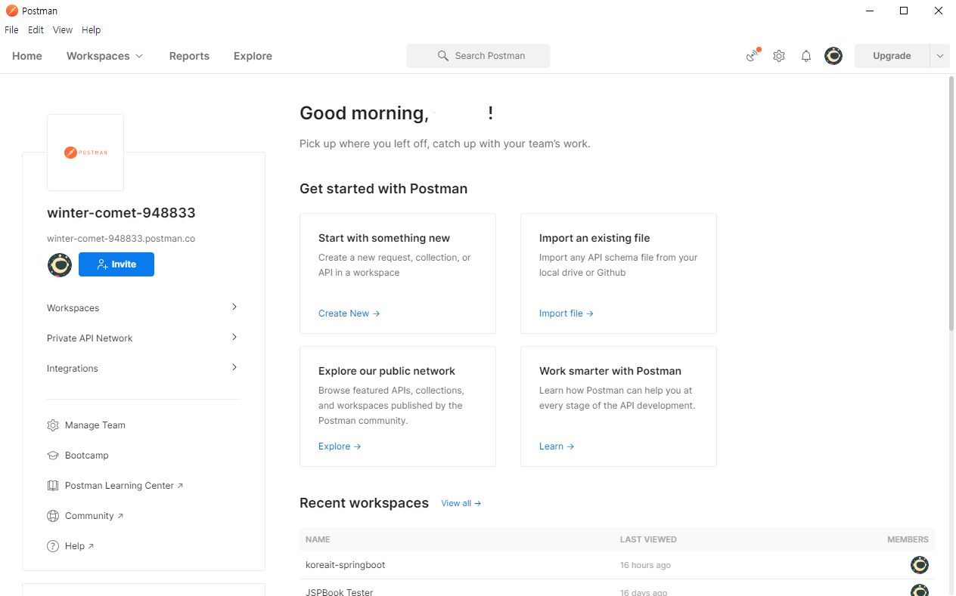Click the Explore link in the public network card
This screenshot has width=956, height=596.
(x=340, y=446)
